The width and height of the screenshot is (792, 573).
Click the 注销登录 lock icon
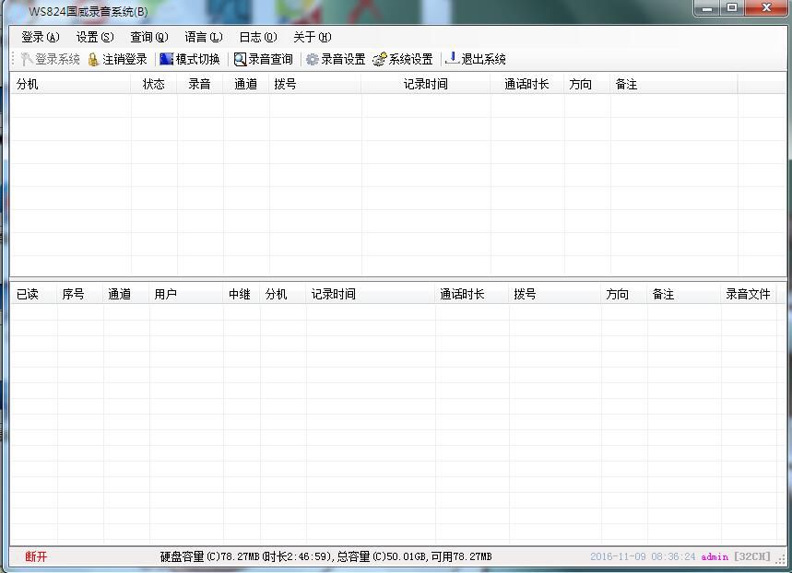tap(93, 60)
